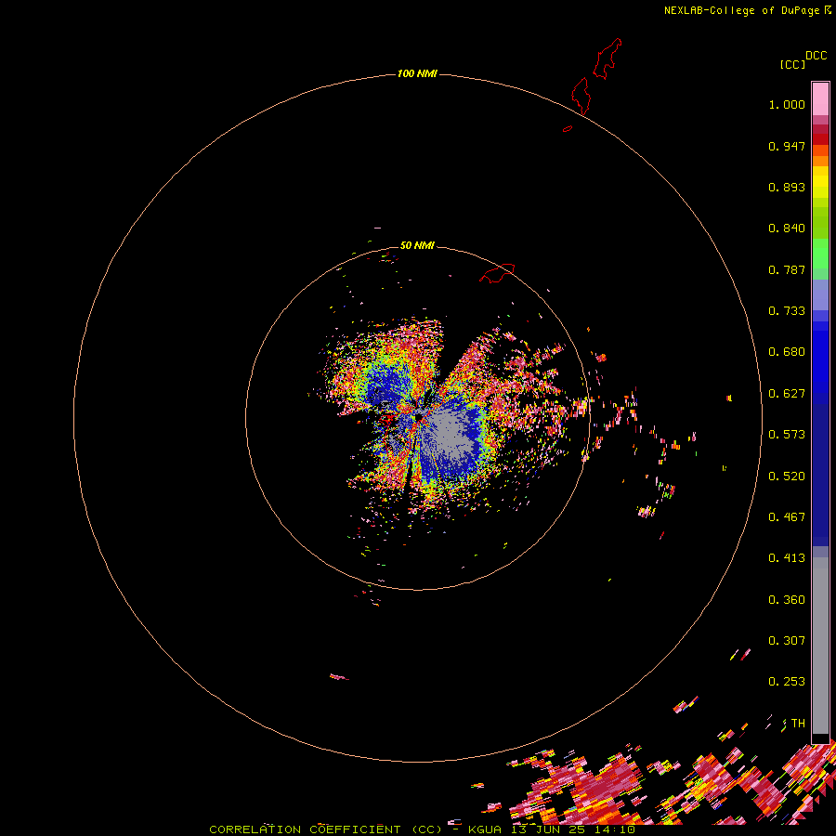Click the 0.787 color scale value
The height and width of the screenshot is (836, 836).
click(787, 269)
